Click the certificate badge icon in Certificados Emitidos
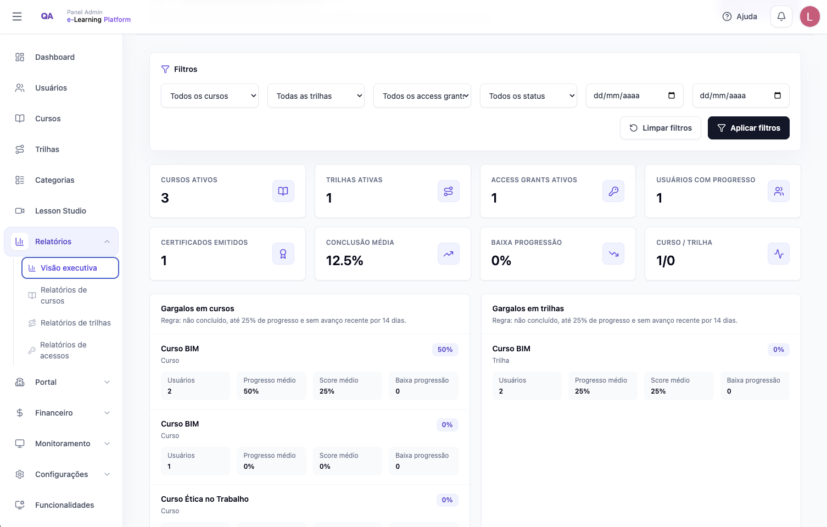The image size is (827, 527). pos(283,254)
